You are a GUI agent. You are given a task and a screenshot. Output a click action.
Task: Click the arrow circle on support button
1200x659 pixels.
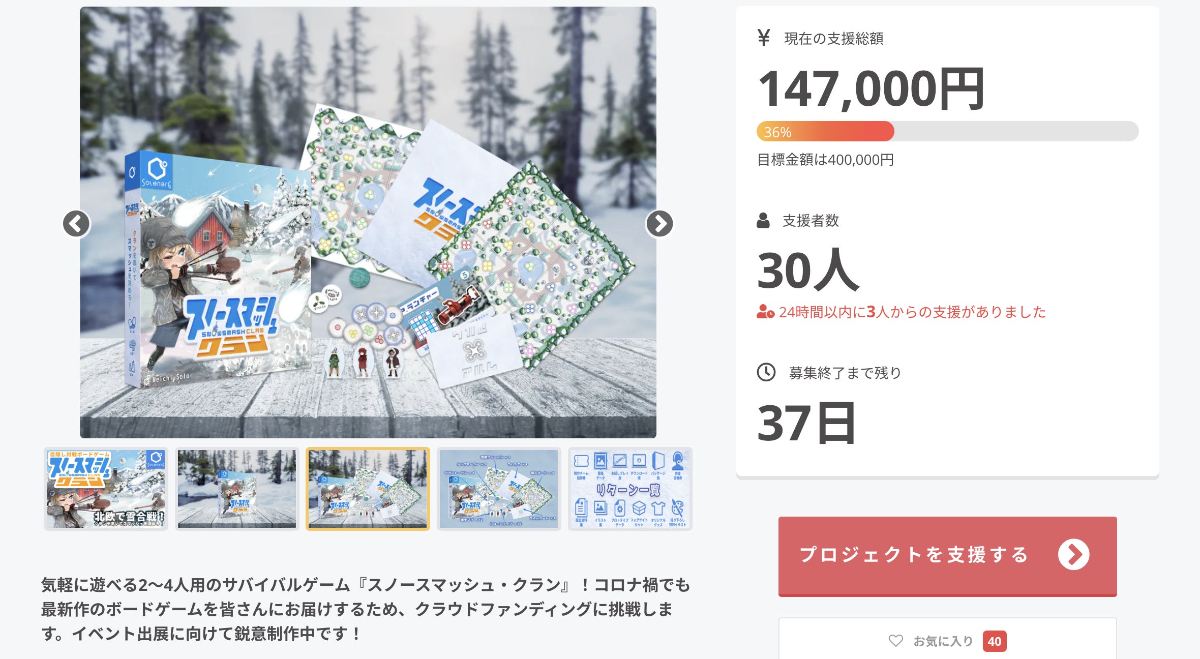point(1073,554)
